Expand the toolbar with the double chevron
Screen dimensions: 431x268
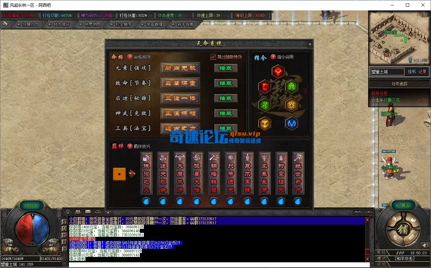pyautogui.click(x=5, y=24)
